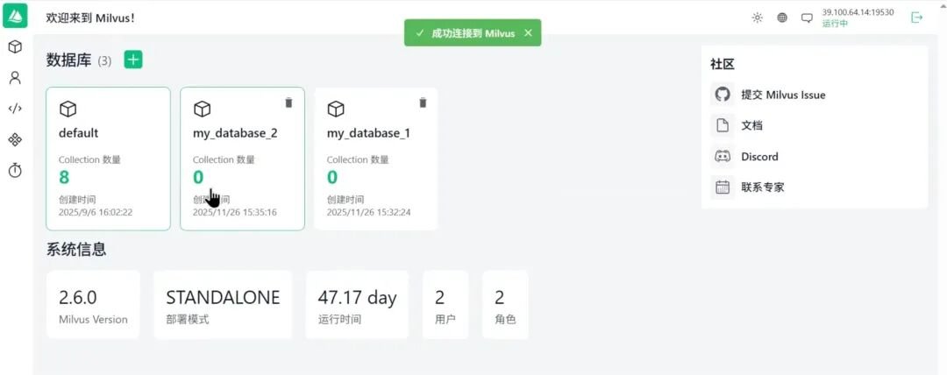This screenshot has width=947, height=375.
Task: Click the 数据库 section heading
Action: click(x=69, y=60)
